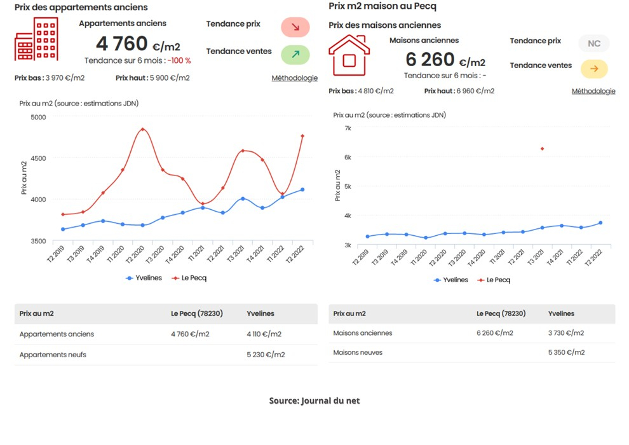Image resolution: width=629 pixels, height=445 pixels.
Task: Click the Yvelines T2 2022 point in apartments chart
Action: coord(302,189)
